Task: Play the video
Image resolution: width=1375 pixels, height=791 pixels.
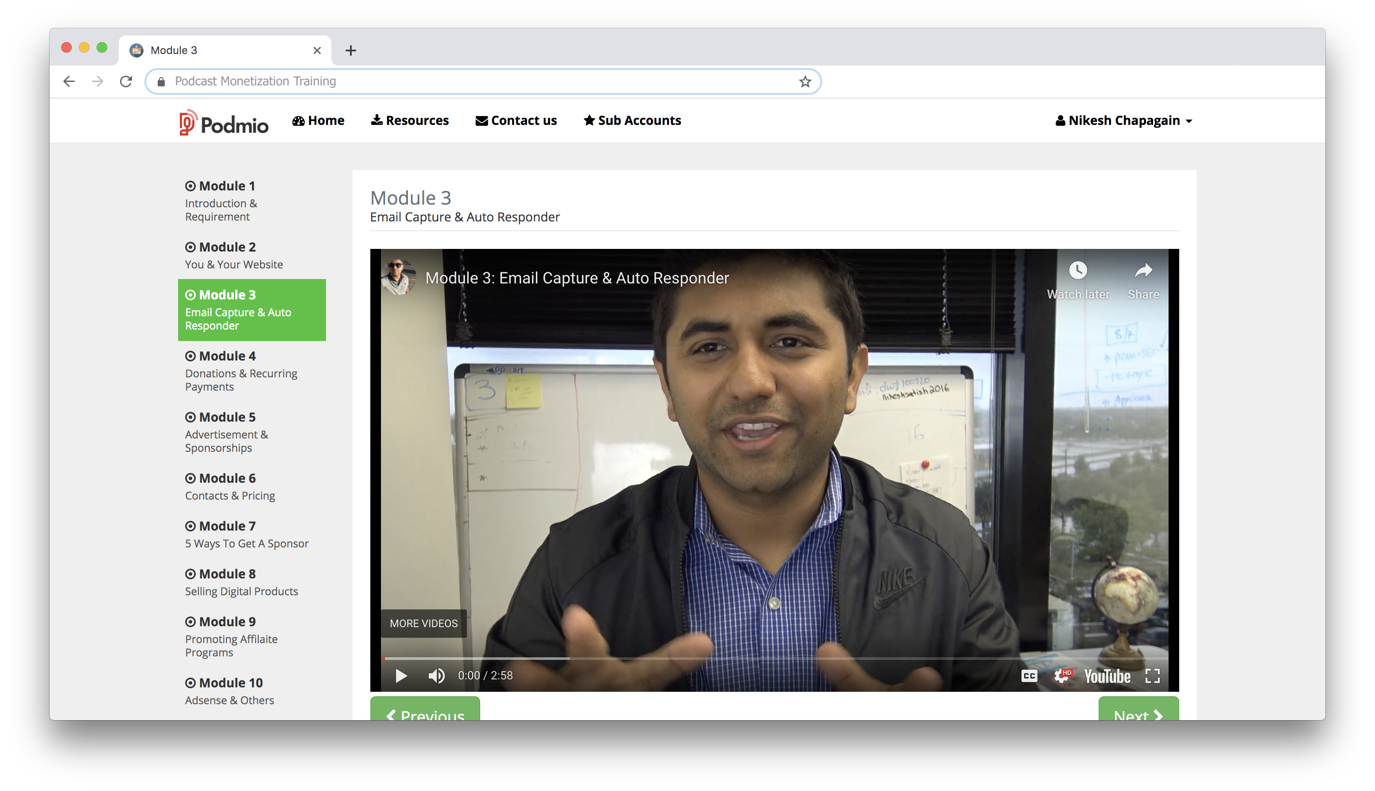Action: [x=401, y=676]
